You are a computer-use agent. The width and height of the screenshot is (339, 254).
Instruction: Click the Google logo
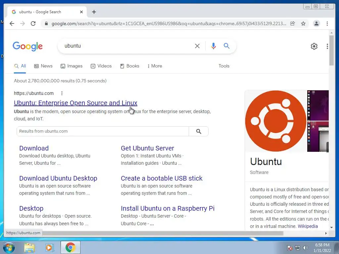tap(28, 46)
